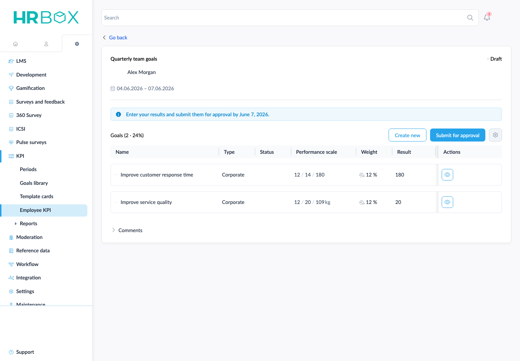The image size is (520, 361).
Task: Click the Name column header
Action: (122, 152)
